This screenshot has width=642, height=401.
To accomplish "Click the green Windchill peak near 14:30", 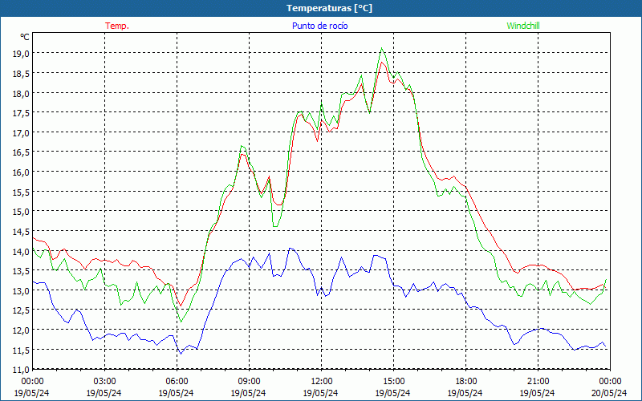I will point(382,48).
